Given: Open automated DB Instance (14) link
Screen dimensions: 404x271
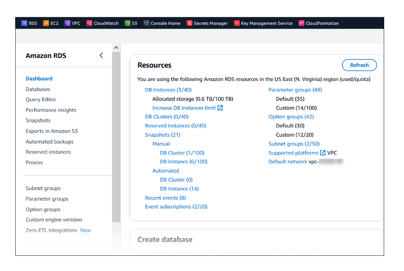Looking at the screenshot, I should pos(179,189).
